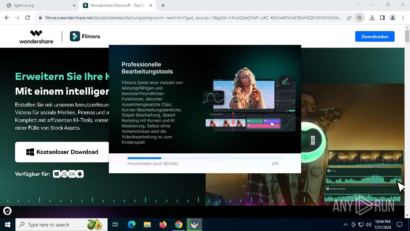
Task: Go back to previous page
Action: point(7,18)
